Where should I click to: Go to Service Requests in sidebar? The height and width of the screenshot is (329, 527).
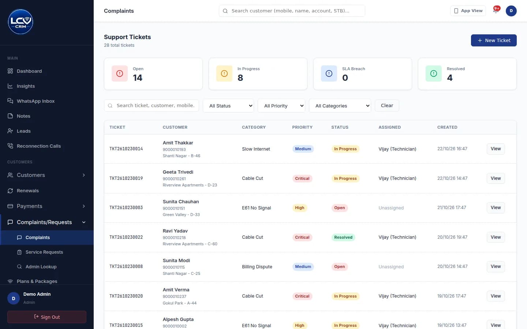47,252
